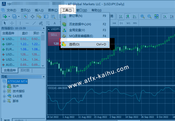Click the AT Global Markets app logo
This screenshot has width=175, height=121.
(4, 4)
